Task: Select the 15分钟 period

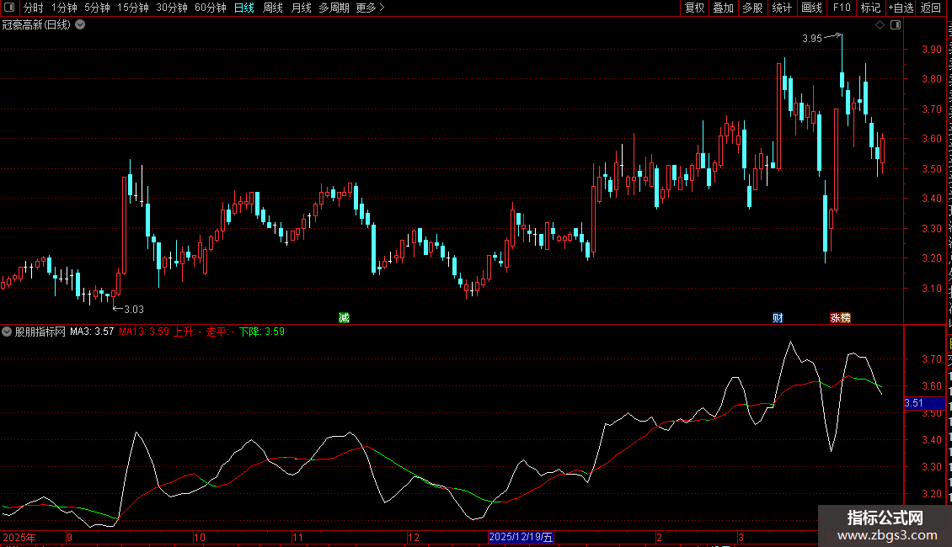Action: (133, 8)
